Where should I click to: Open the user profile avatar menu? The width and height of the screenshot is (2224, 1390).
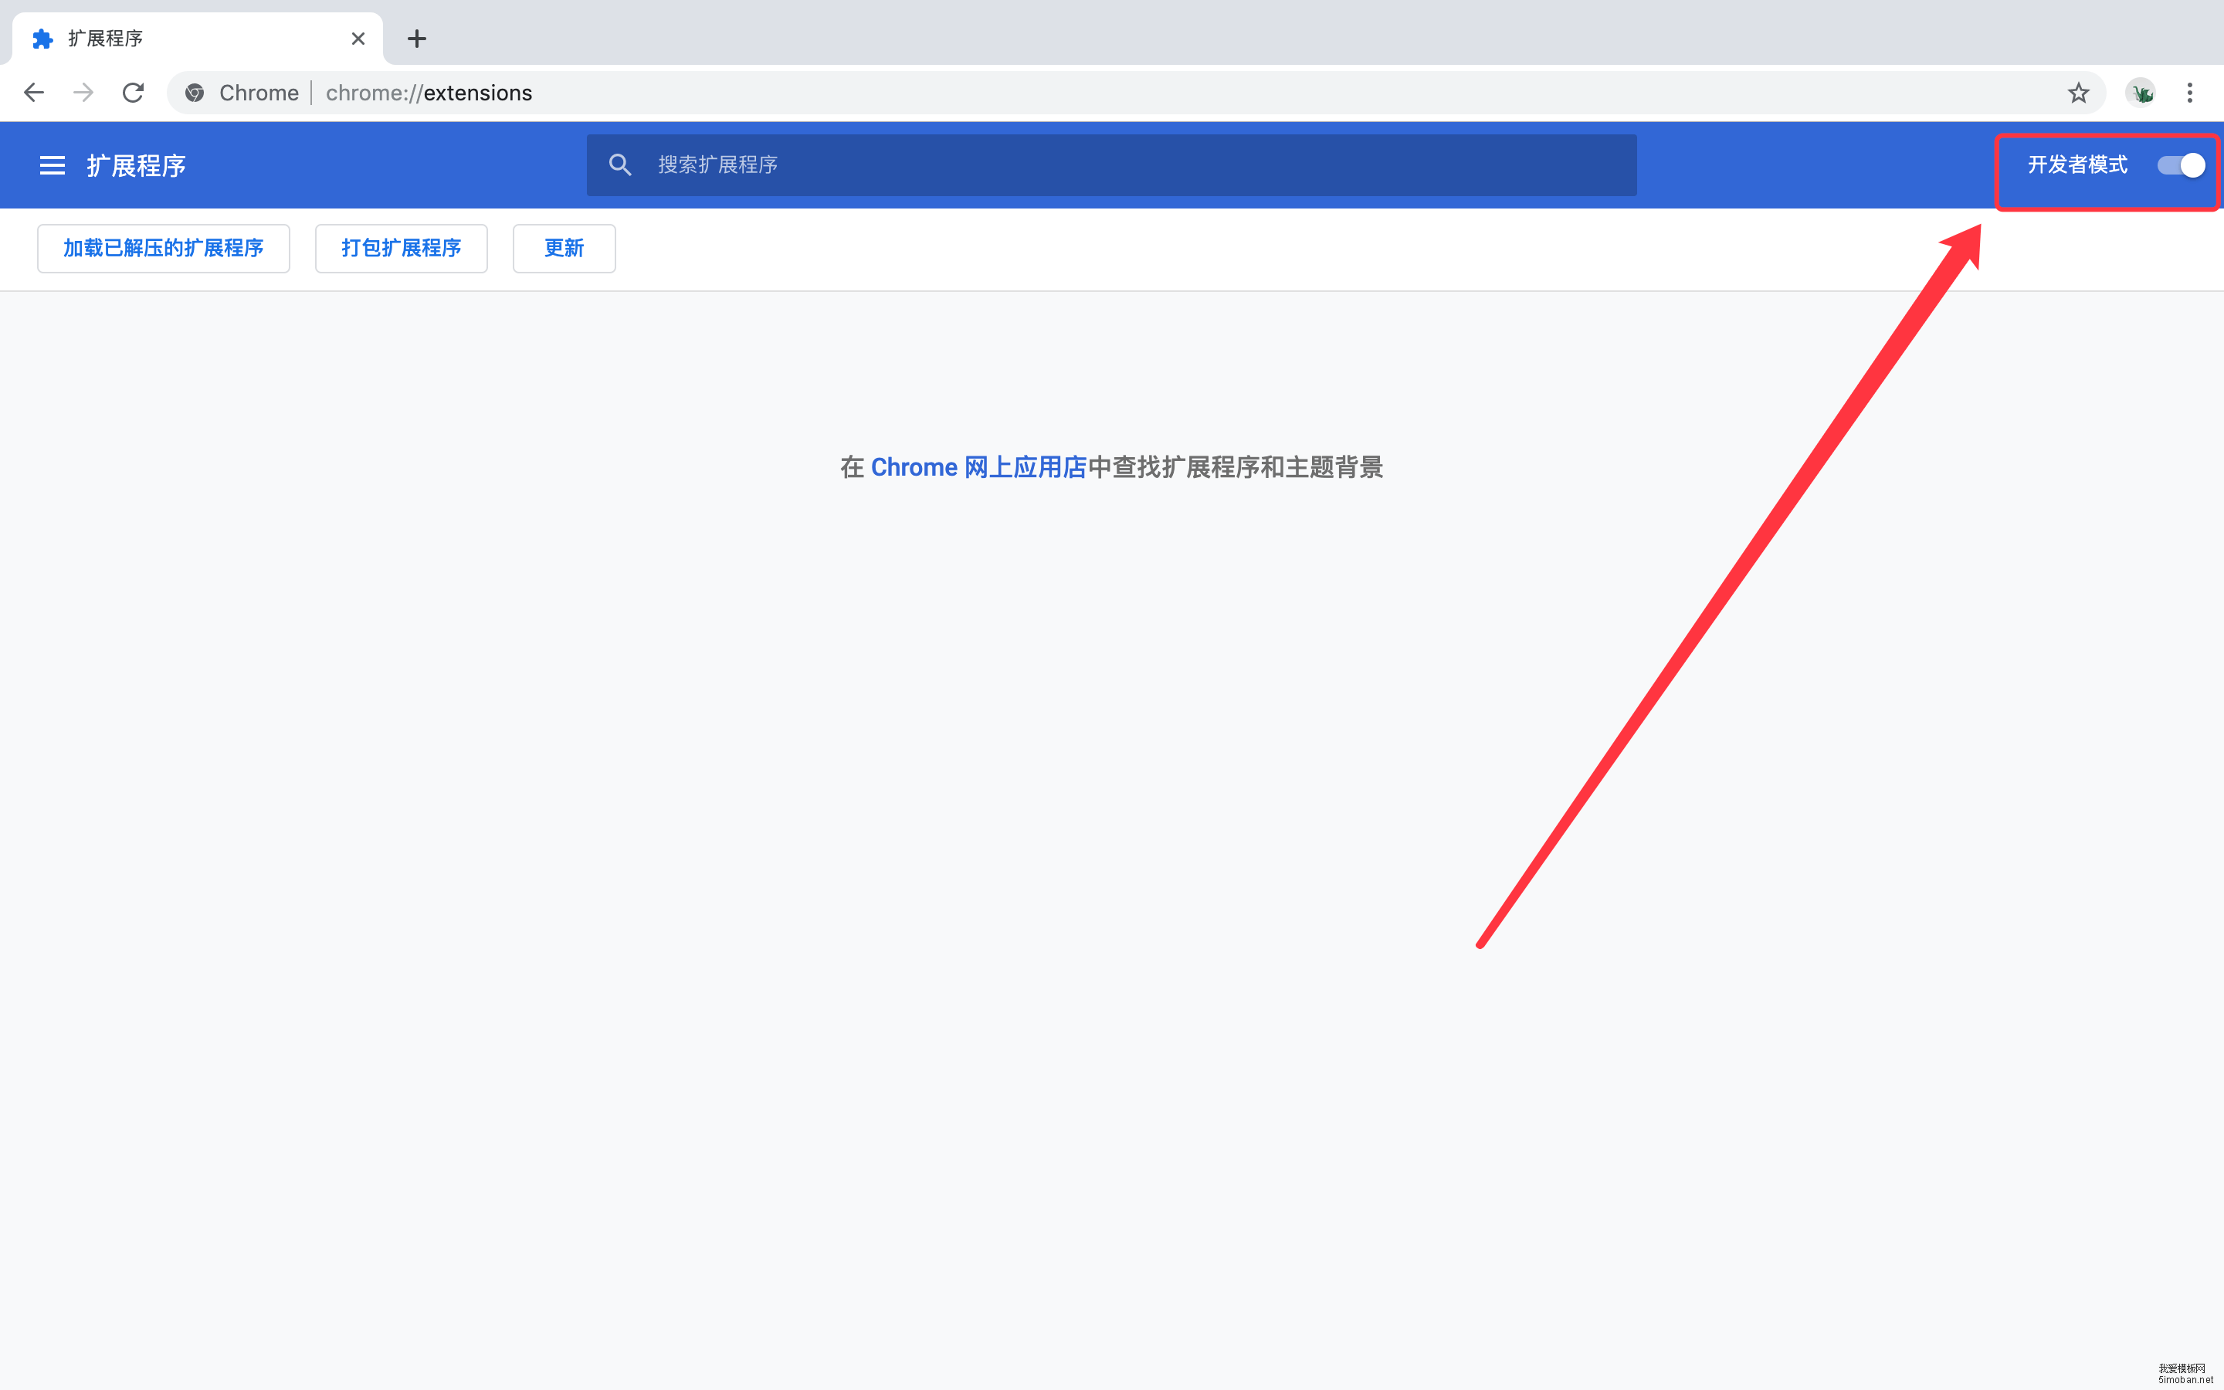pyautogui.click(x=2141, y=93)
